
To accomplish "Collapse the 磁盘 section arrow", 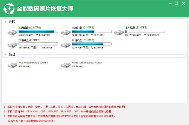I will coord(5,55).
